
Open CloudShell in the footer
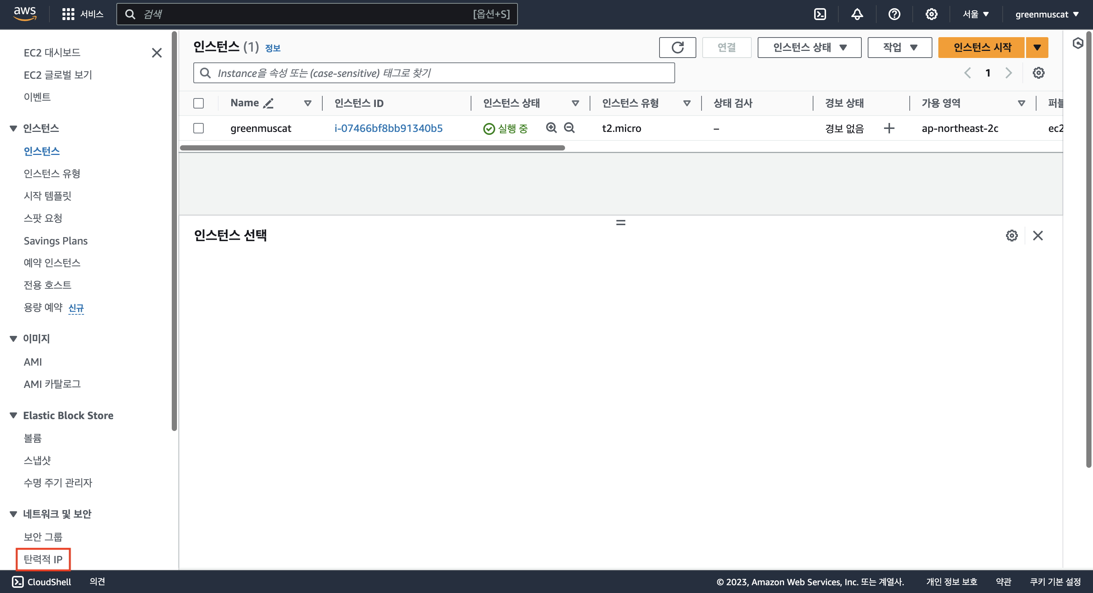[42, 581]
